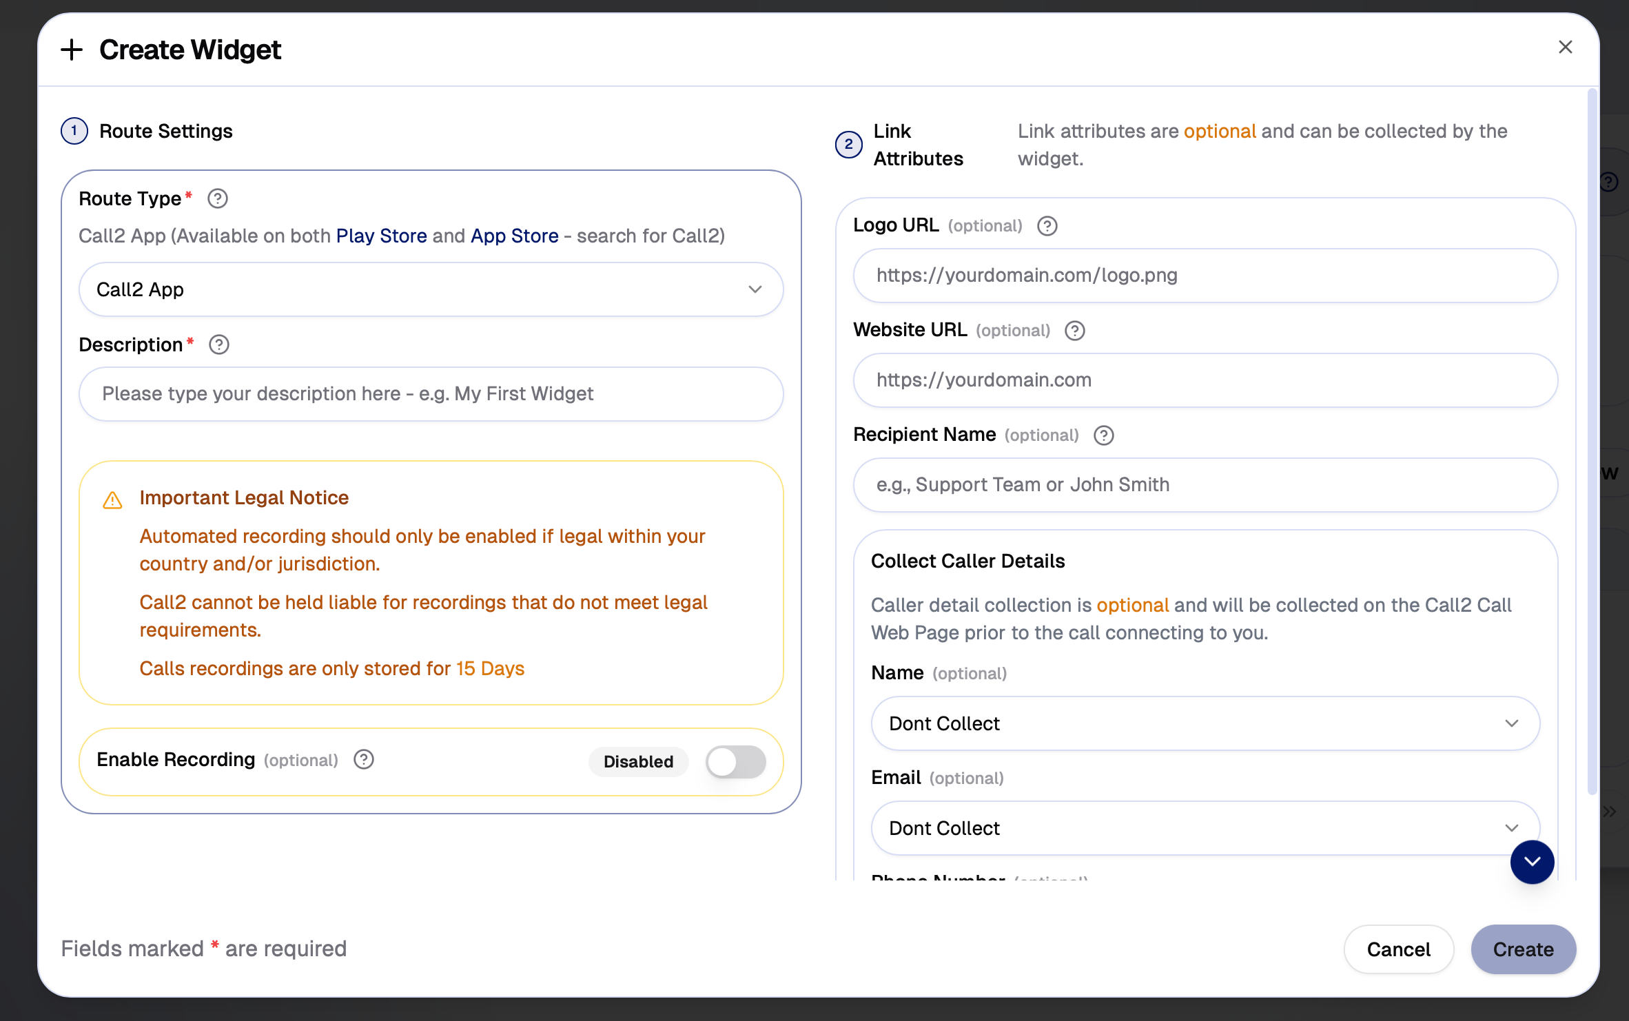Click the Description help question mark
Viewport: 1629px width, 1021px height.
219,344
